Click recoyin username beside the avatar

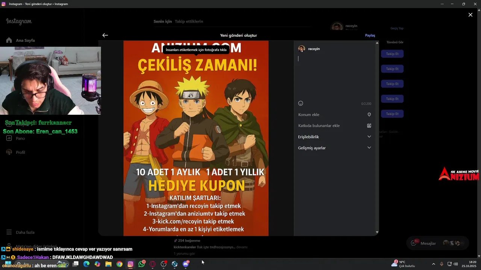(x=314, y=49)
